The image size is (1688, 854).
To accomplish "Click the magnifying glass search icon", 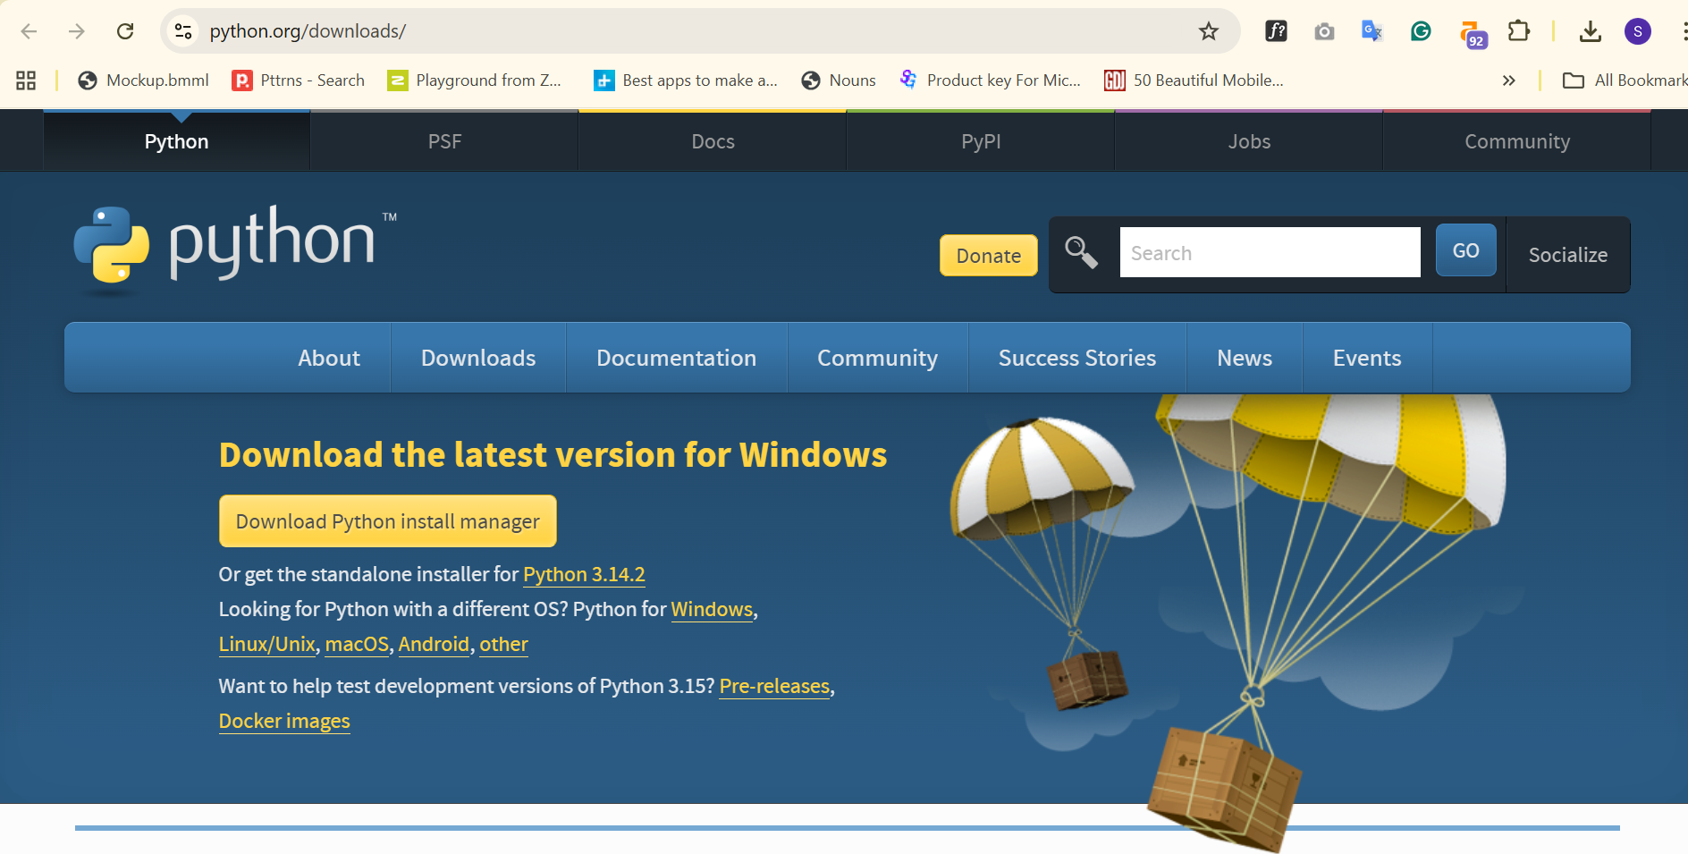I will 1081,252.
